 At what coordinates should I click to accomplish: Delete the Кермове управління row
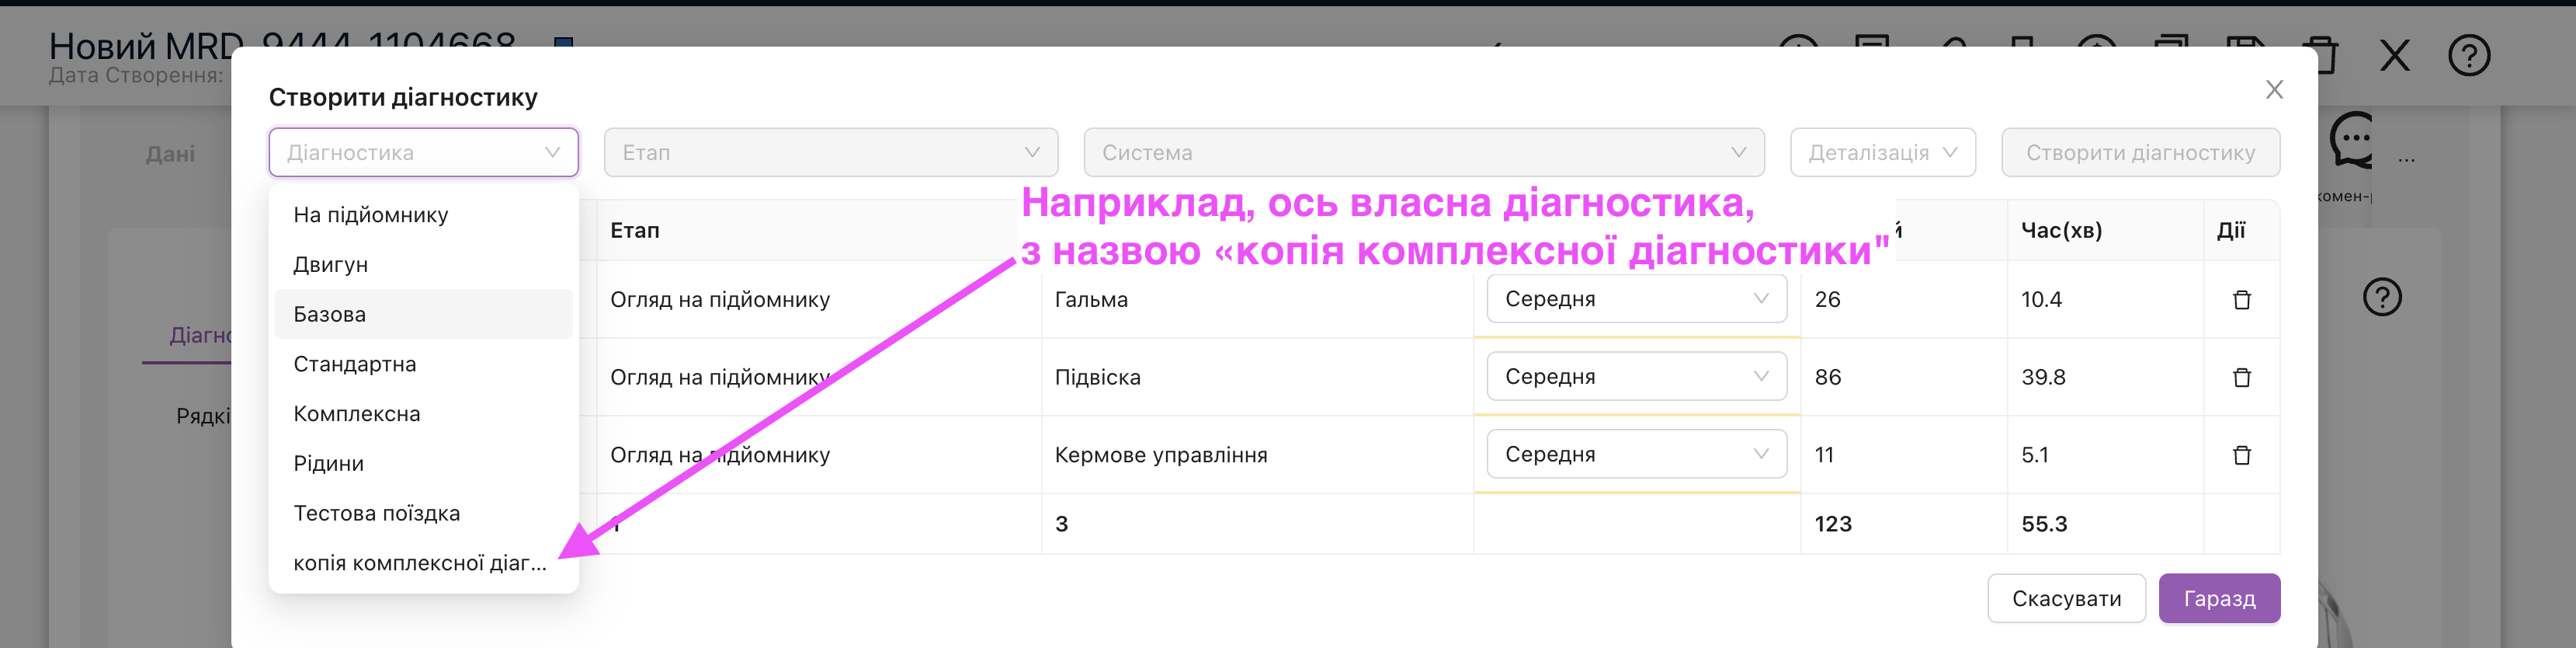[2241, 455]
